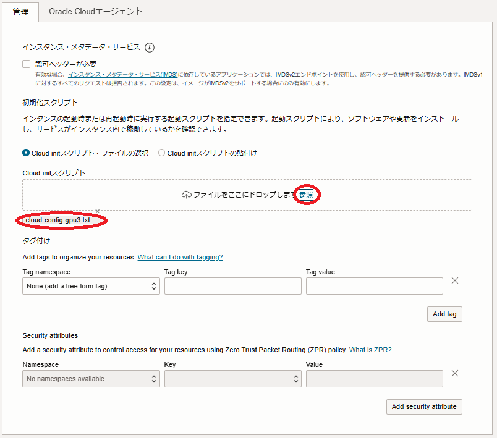Expand the security attribute Namespace dropdown

[91, 379]
